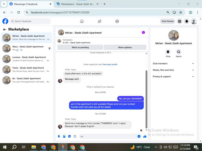The height and width of the screenshot is (151, 202).
Task: Expand Chat members section
Action: [173, 64]
